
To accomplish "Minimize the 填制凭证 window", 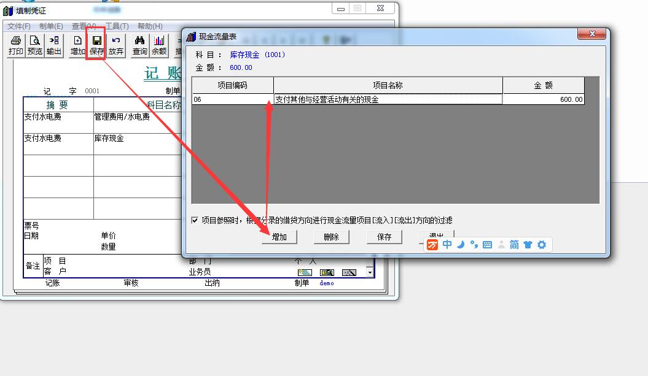I will tap(340, 9).
